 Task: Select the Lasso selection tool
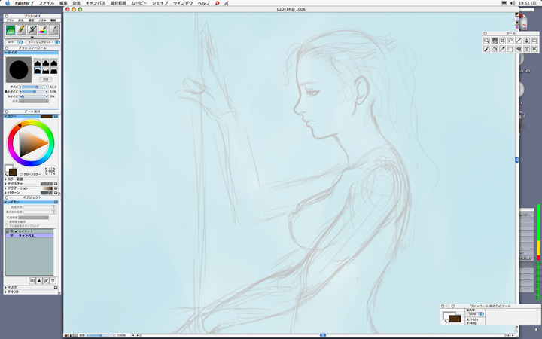pyautogui.click(x=510, y=41)
